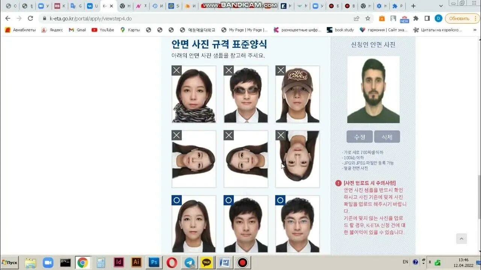Open the Цитаты на корейско bookmark
Image resolution: width=481 pixels, height=270 pixels.
pyautogui.click(x=437, y=30)
